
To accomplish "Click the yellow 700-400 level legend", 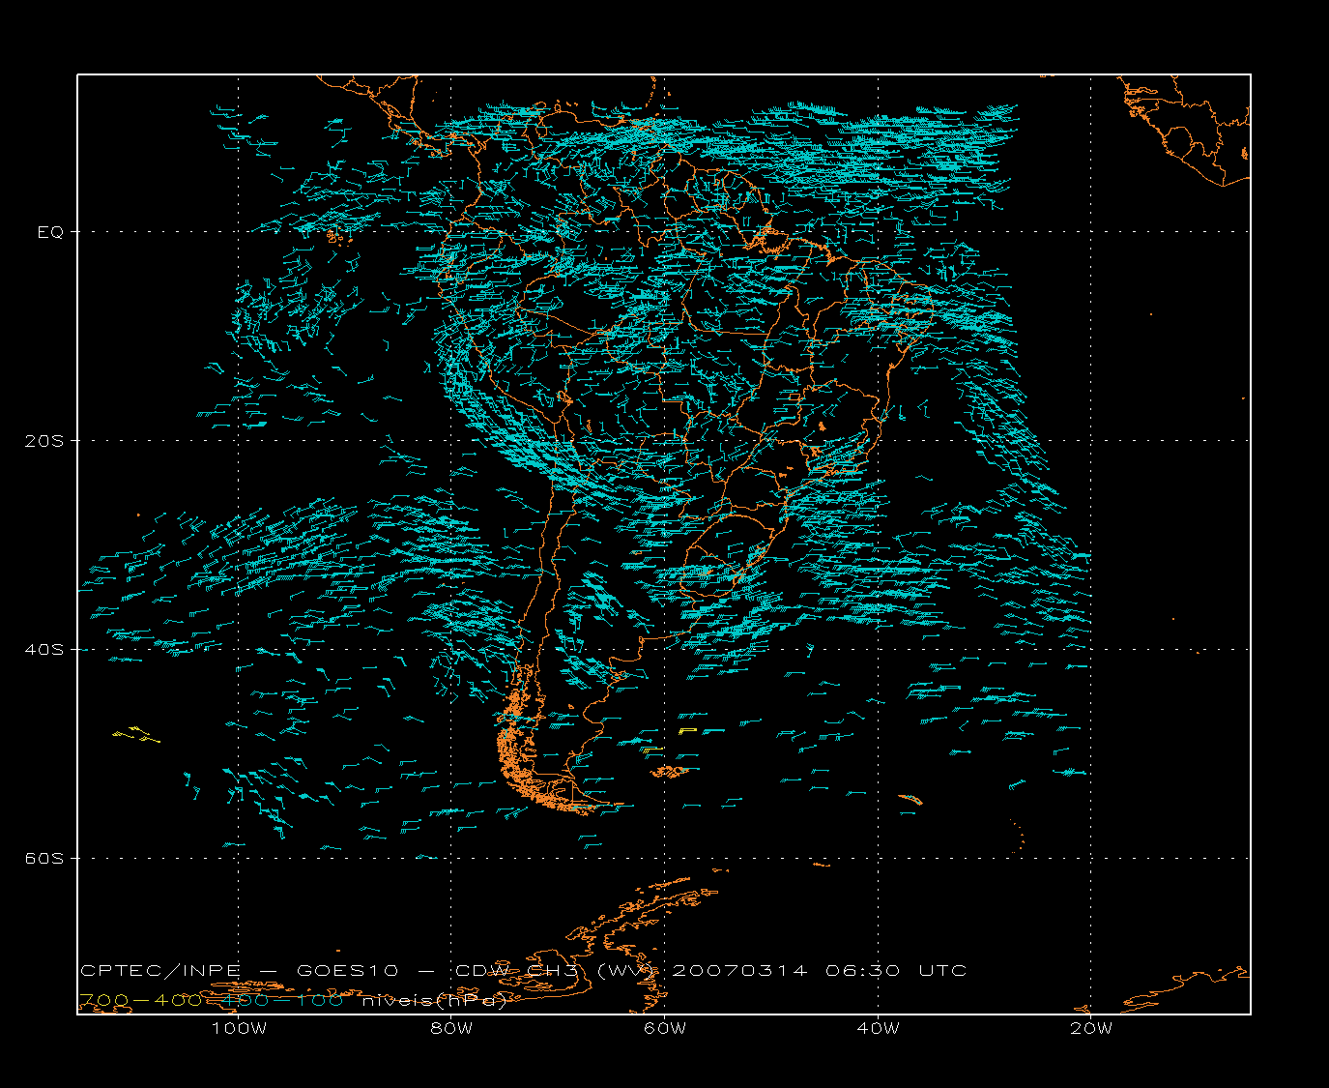I will [140, 1001].
